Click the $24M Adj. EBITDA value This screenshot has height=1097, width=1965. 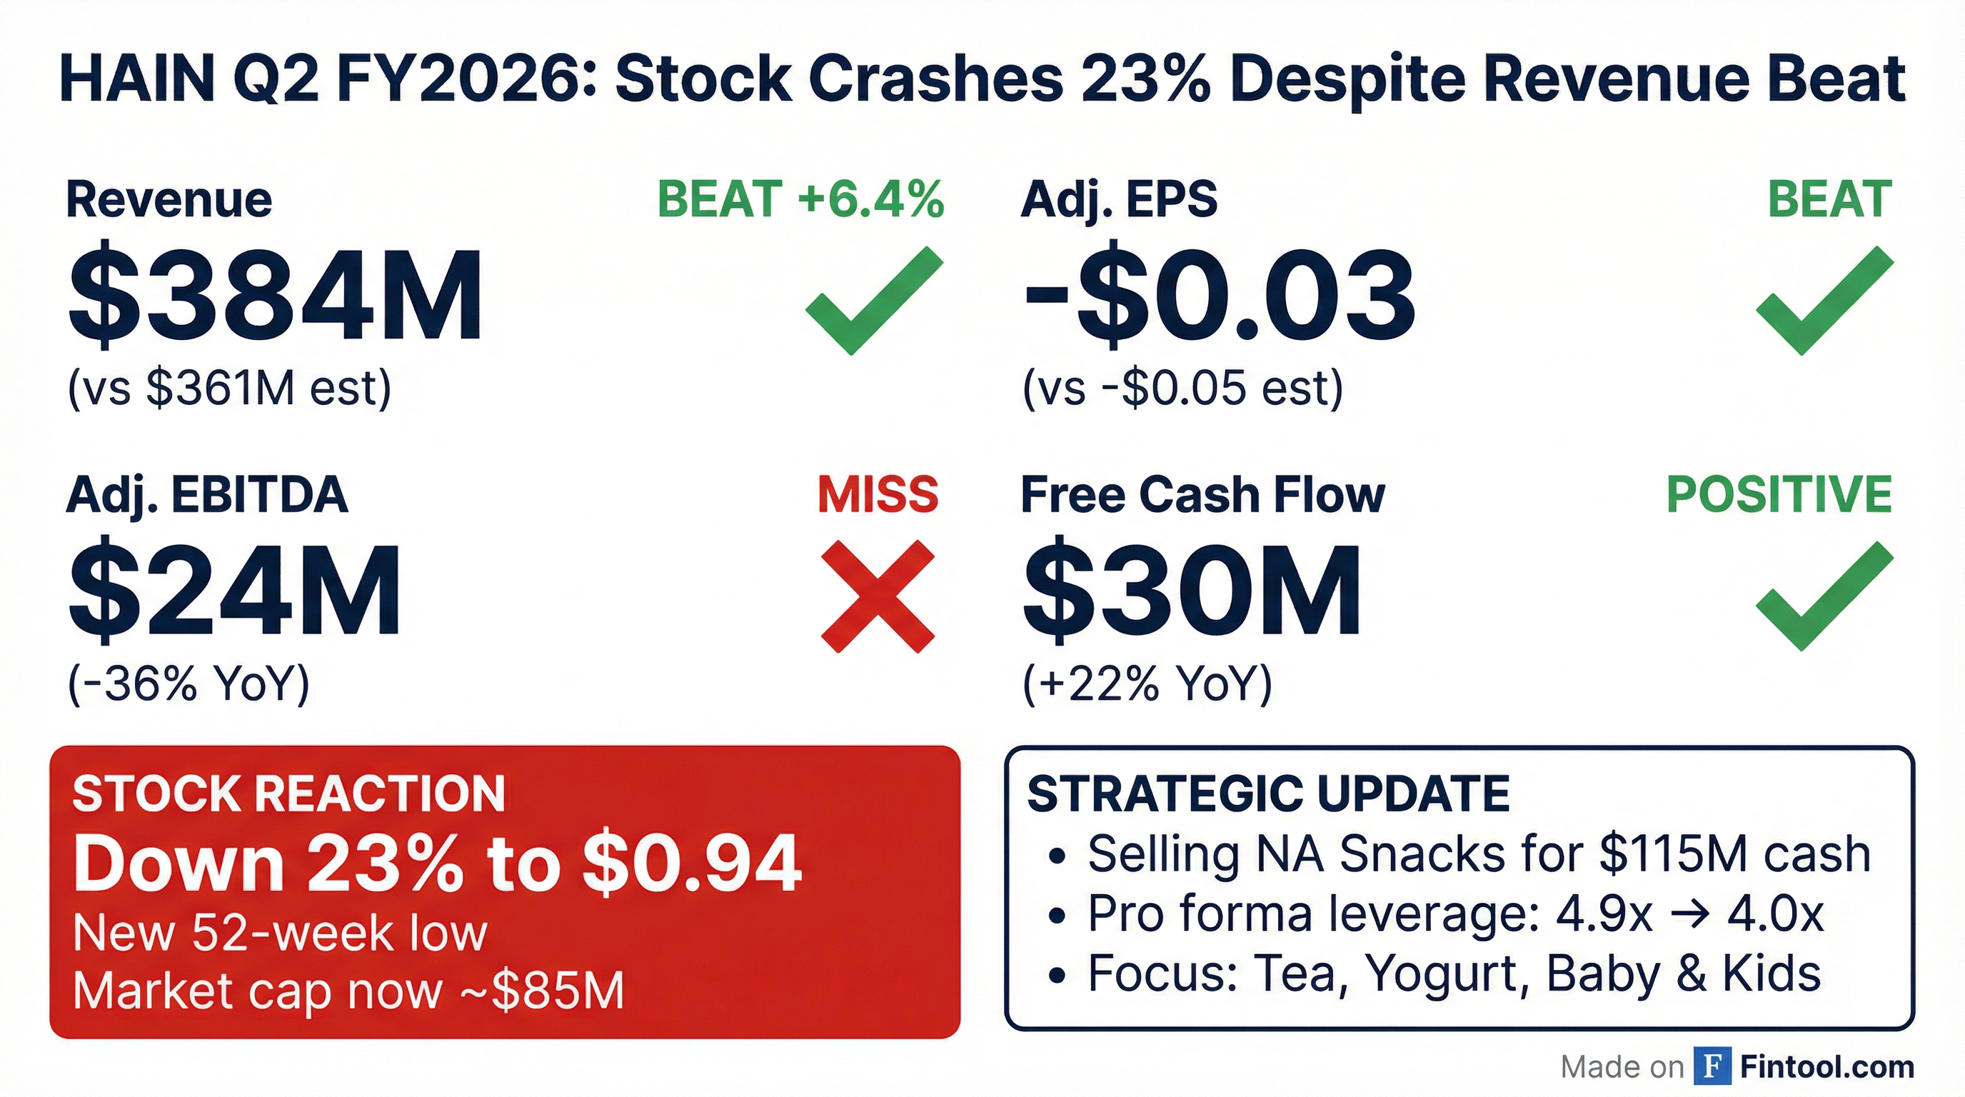234,590
